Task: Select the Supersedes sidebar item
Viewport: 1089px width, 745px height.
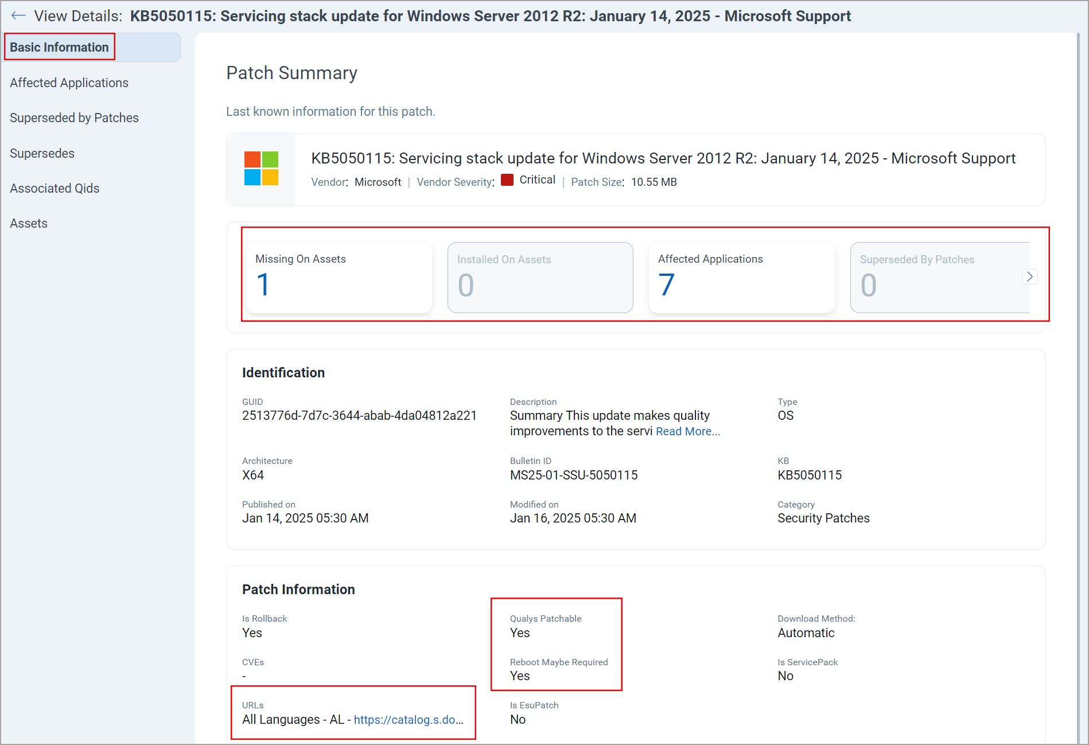Action: click(42, 153)
